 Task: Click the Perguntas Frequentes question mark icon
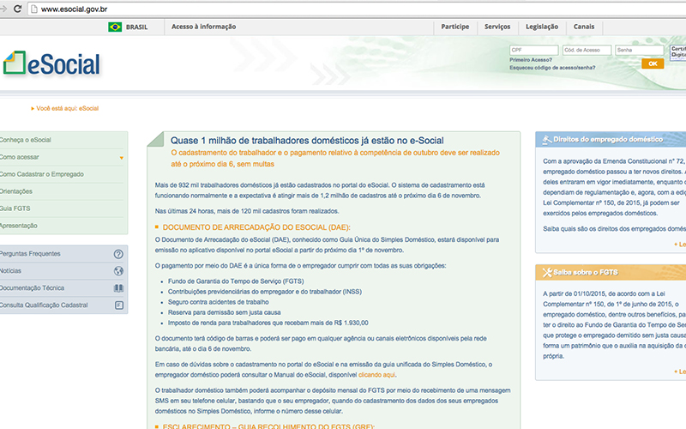[118, 254]
